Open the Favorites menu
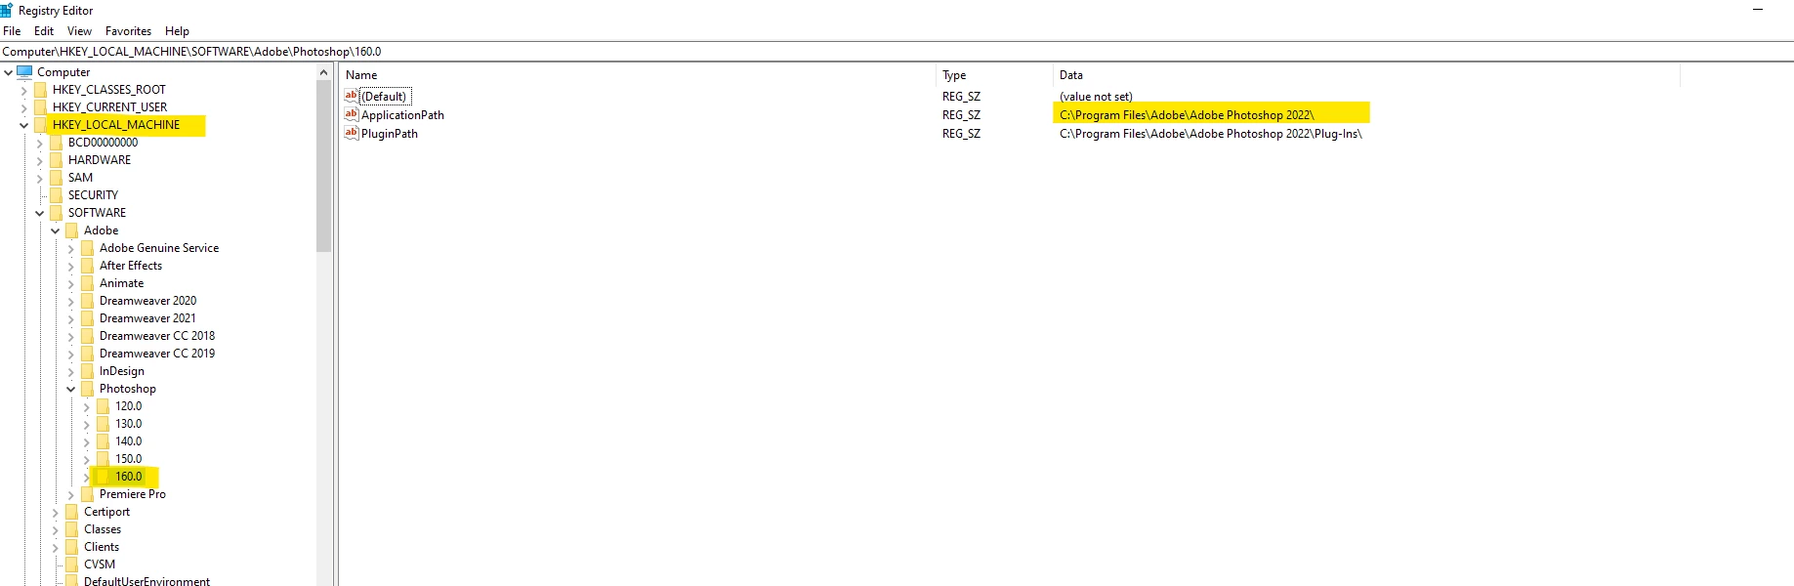Screen dimensions: 1794x586 pos(128,31)
